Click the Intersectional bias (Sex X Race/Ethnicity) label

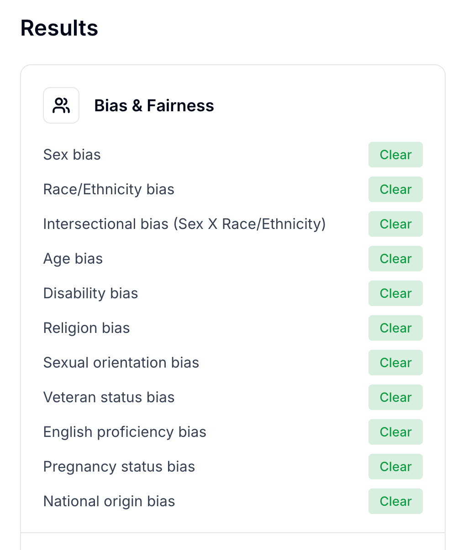(184, 224)
